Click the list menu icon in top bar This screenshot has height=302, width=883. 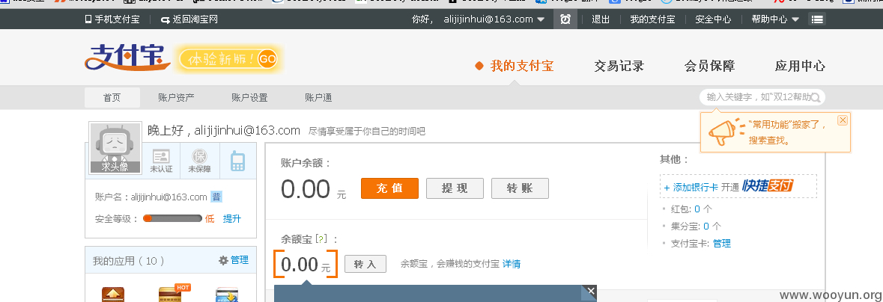coord(817,19)
